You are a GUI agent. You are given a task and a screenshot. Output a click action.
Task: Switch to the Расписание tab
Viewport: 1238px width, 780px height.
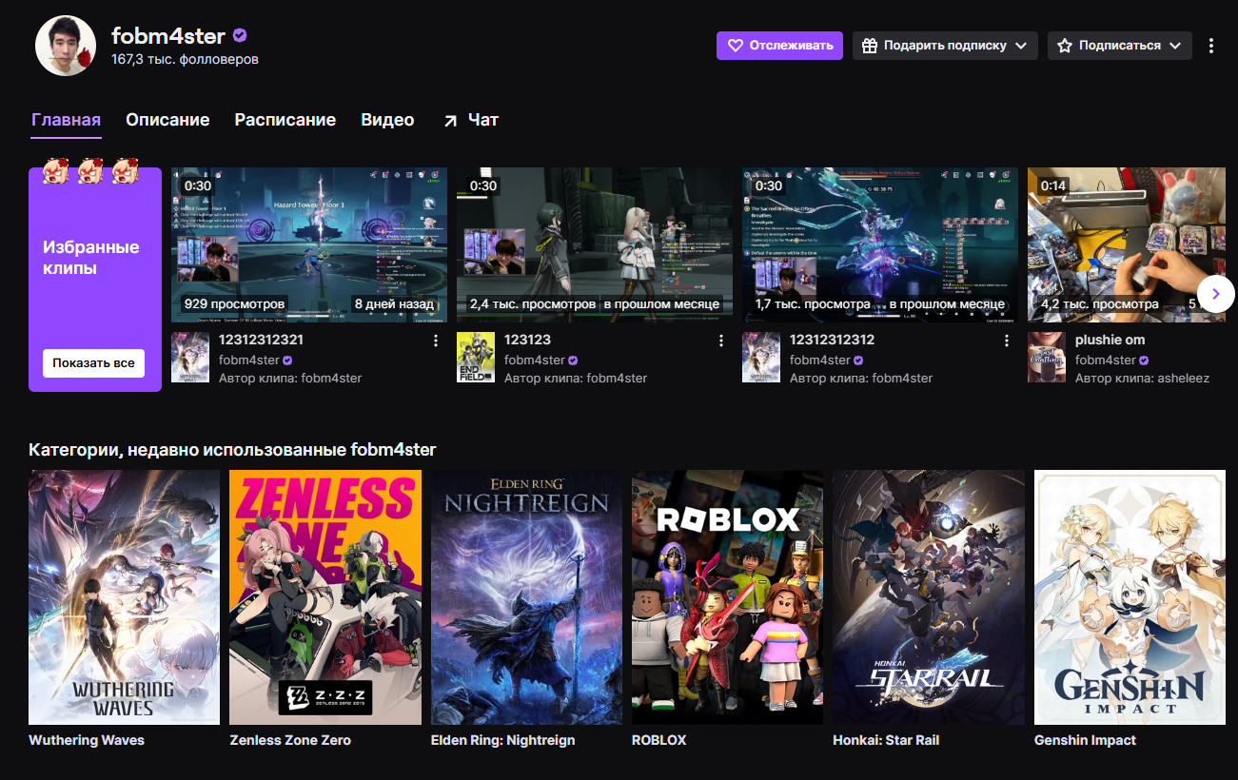pyautogui.click(x=285, y=120)
